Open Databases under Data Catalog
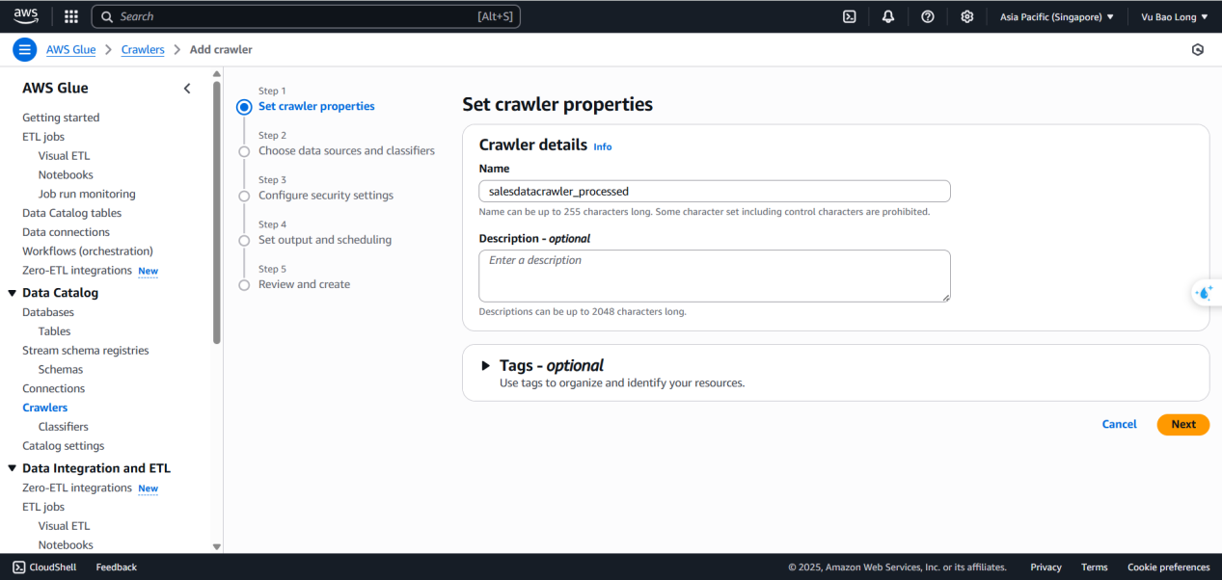 click(x=48, y=312)
